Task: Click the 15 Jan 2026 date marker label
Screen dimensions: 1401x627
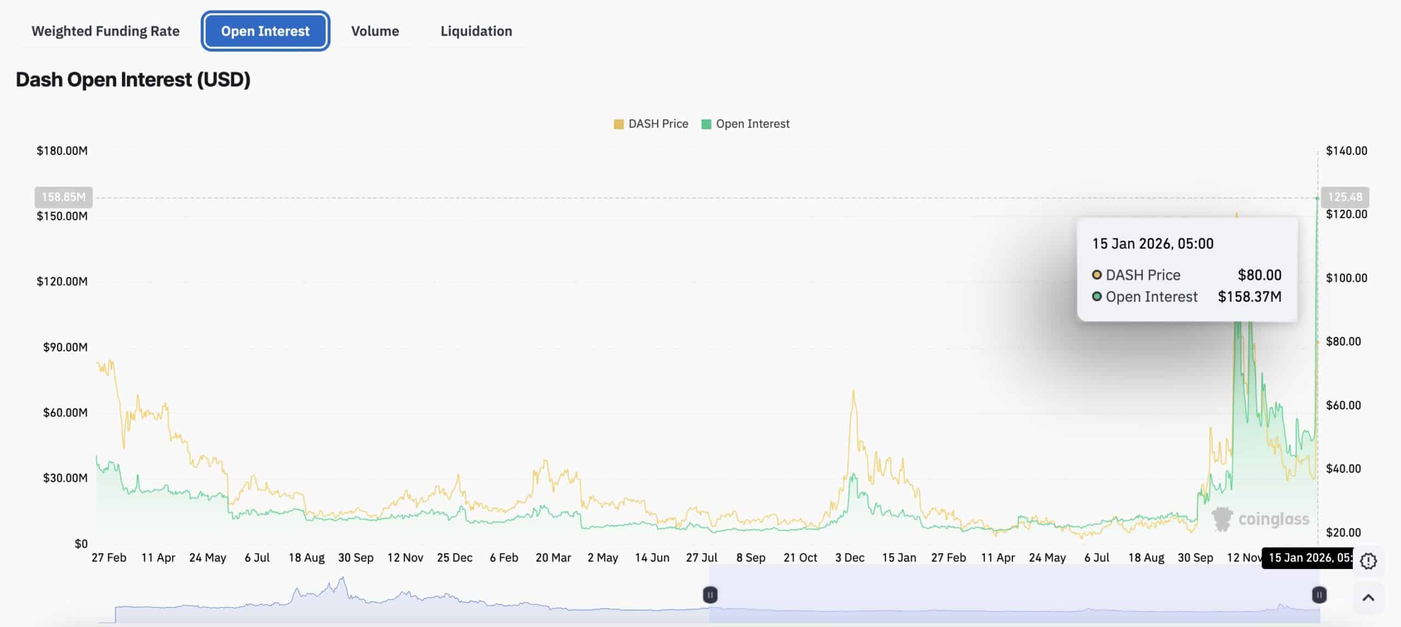Action: (x=1308, y=558)
